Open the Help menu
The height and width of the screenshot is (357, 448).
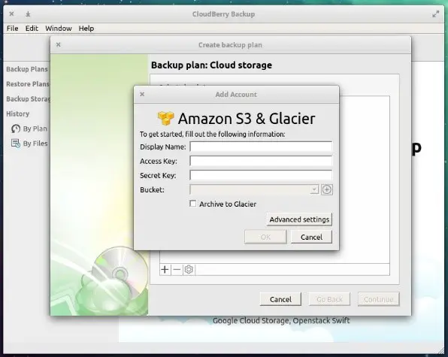point(86,29)
